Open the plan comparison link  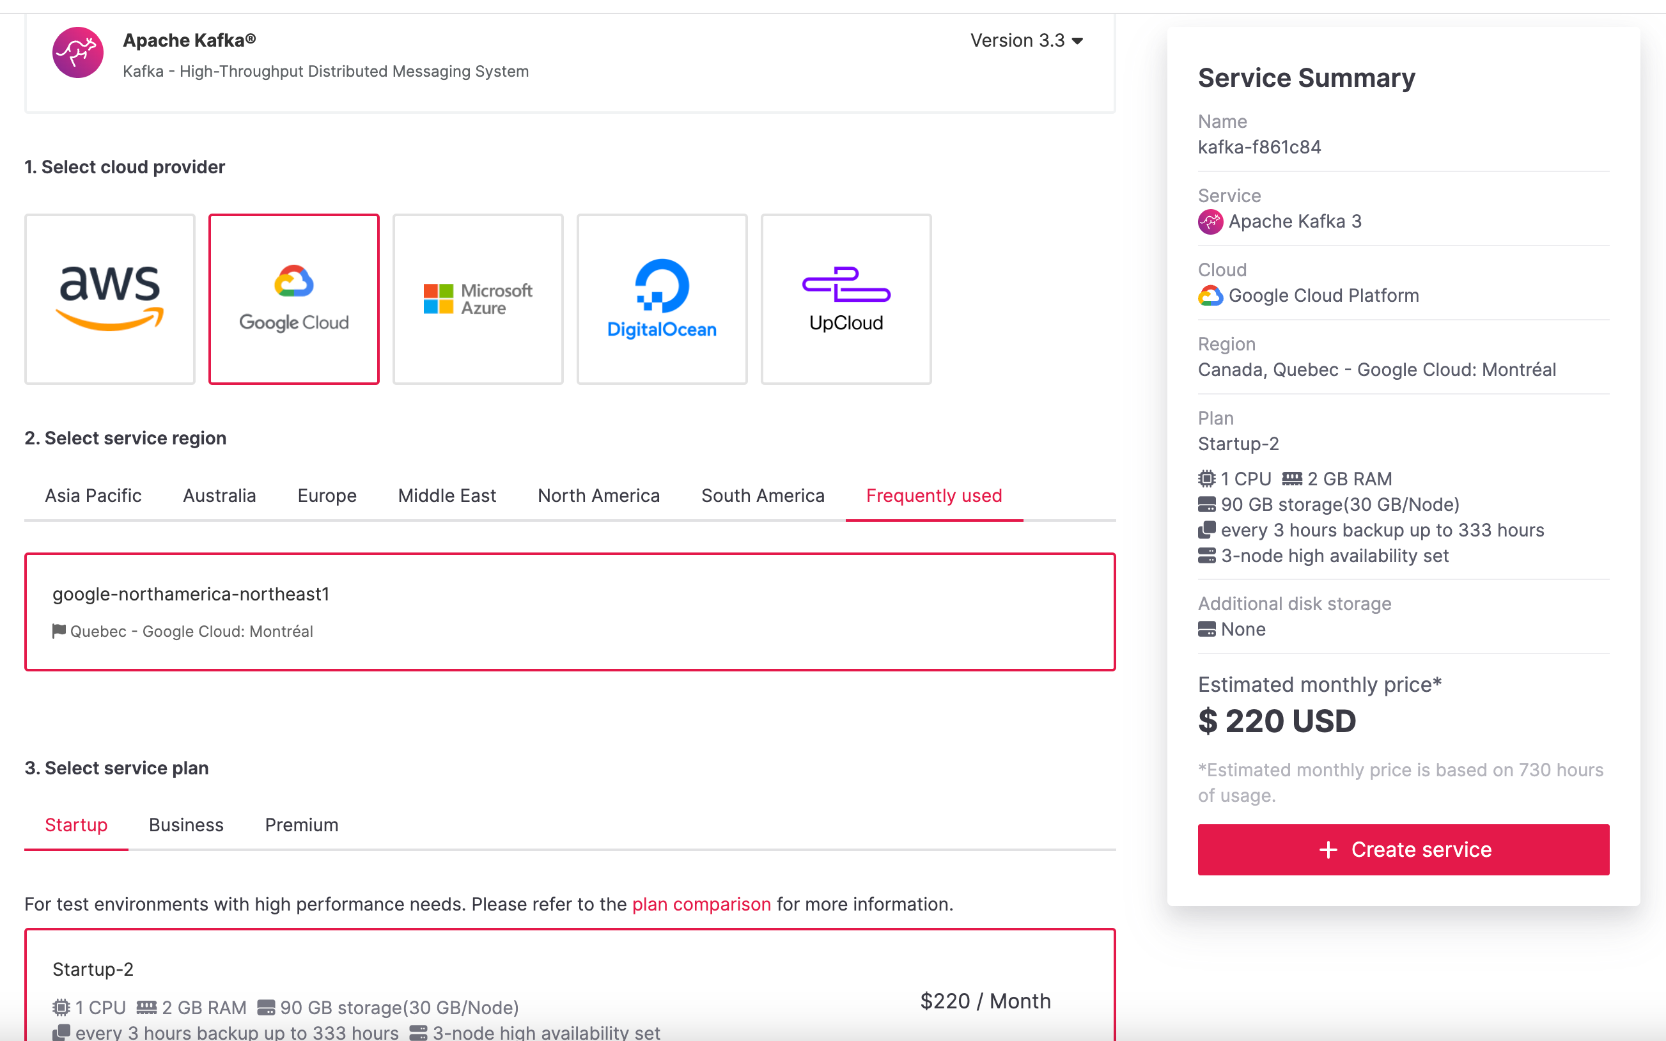point(701,904)
